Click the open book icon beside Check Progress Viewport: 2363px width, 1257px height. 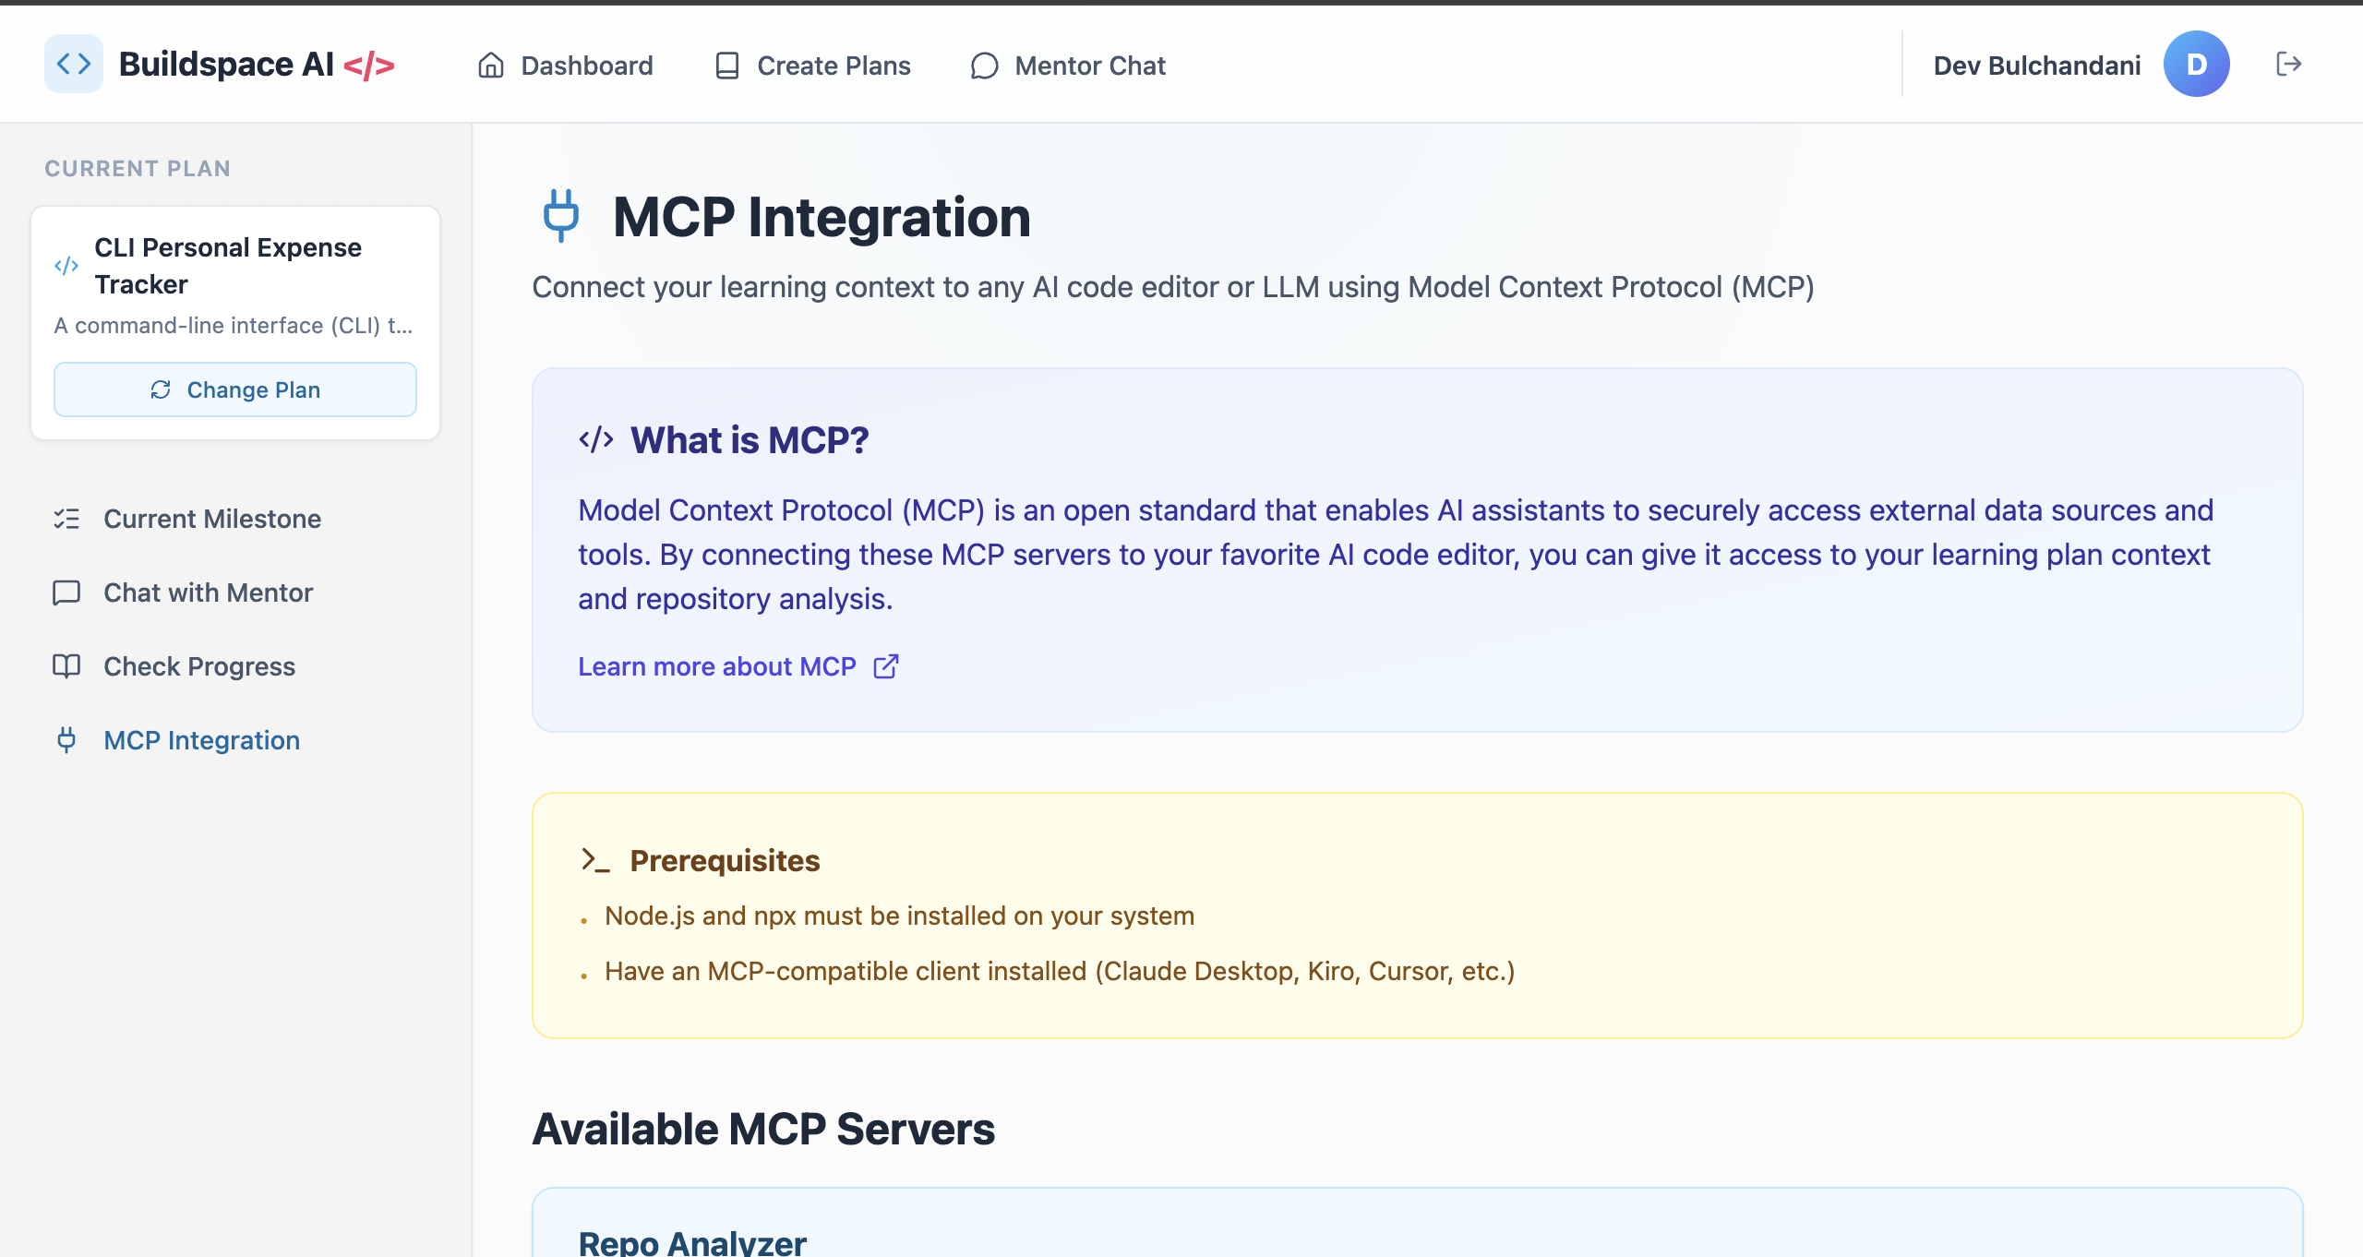(66, 666)
